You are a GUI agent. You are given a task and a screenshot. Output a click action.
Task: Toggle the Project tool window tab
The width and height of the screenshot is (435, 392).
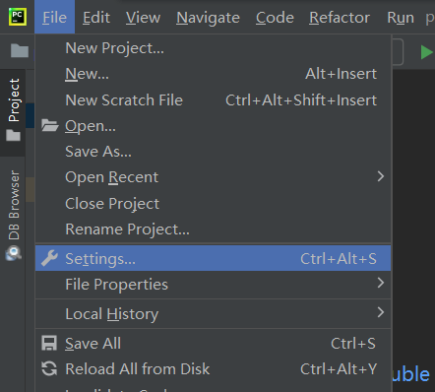[x=13, y=110]
